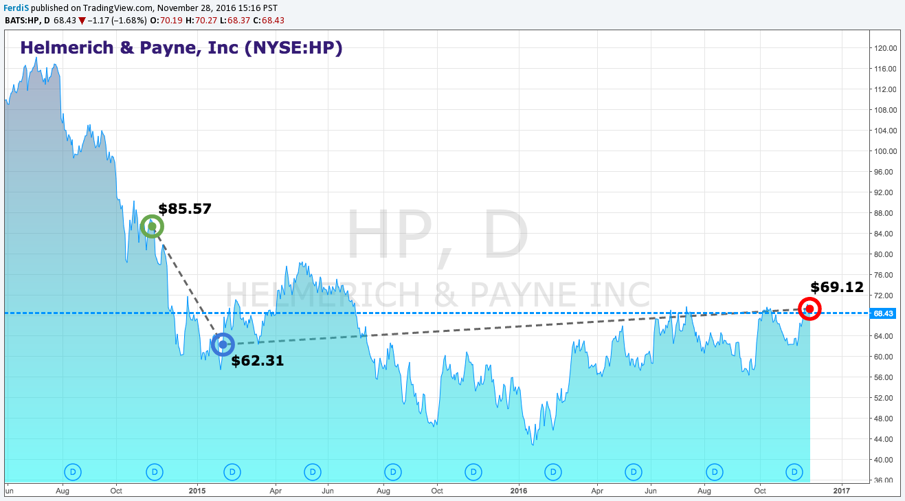Click the Oct label just before 2015
This screenshot has height=501, width=905.
pos(116,491)
